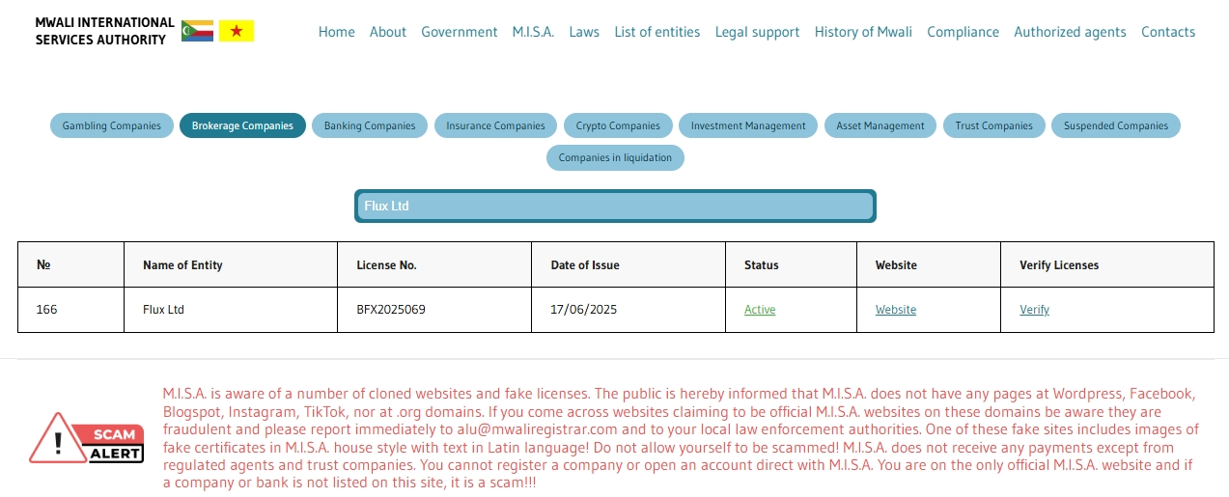Select the Gambling Companies category

click(112, 125)
